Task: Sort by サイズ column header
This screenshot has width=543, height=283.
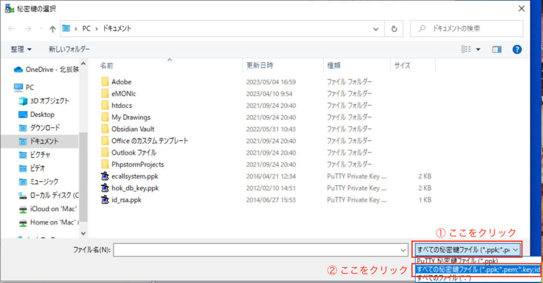Action: (x=402, y=65)
